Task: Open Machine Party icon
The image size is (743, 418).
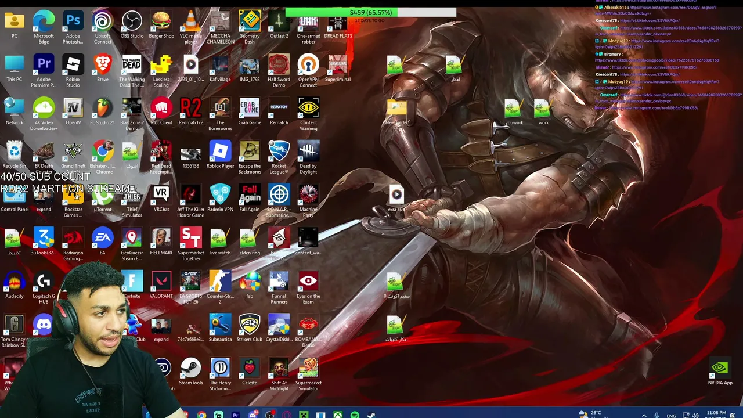Action: [x=308, y=201]
